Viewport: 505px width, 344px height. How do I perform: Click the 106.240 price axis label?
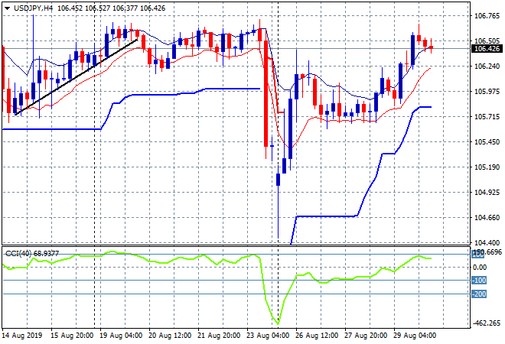(487, 66)
